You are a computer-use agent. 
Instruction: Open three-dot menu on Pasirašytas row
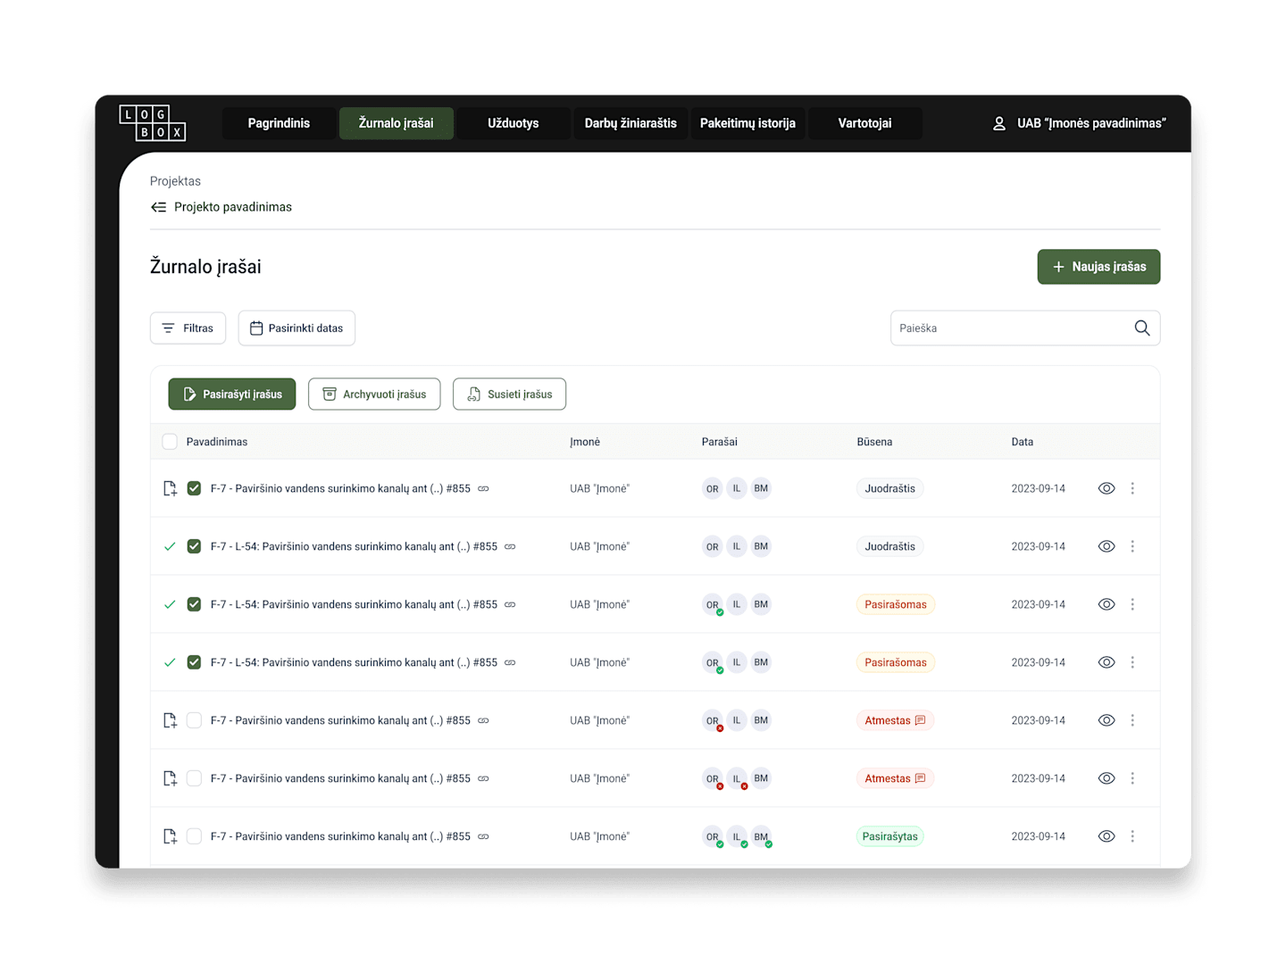pyautogui.click(x=1132, y=836)
